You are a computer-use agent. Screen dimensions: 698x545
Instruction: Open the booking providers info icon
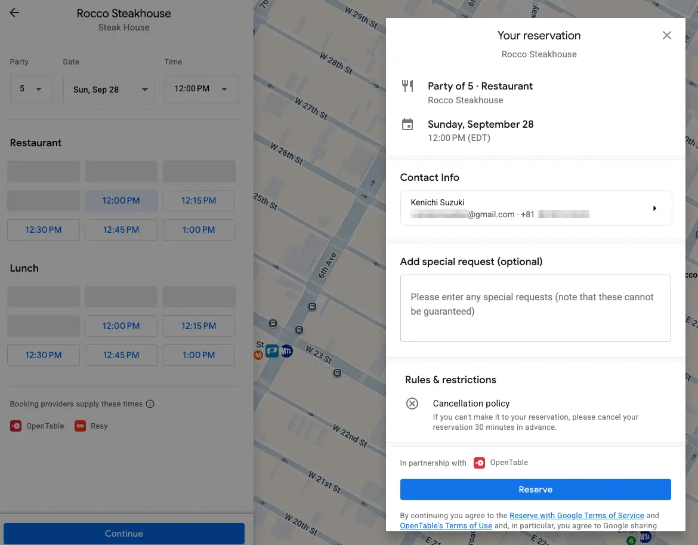coord(150,404)
